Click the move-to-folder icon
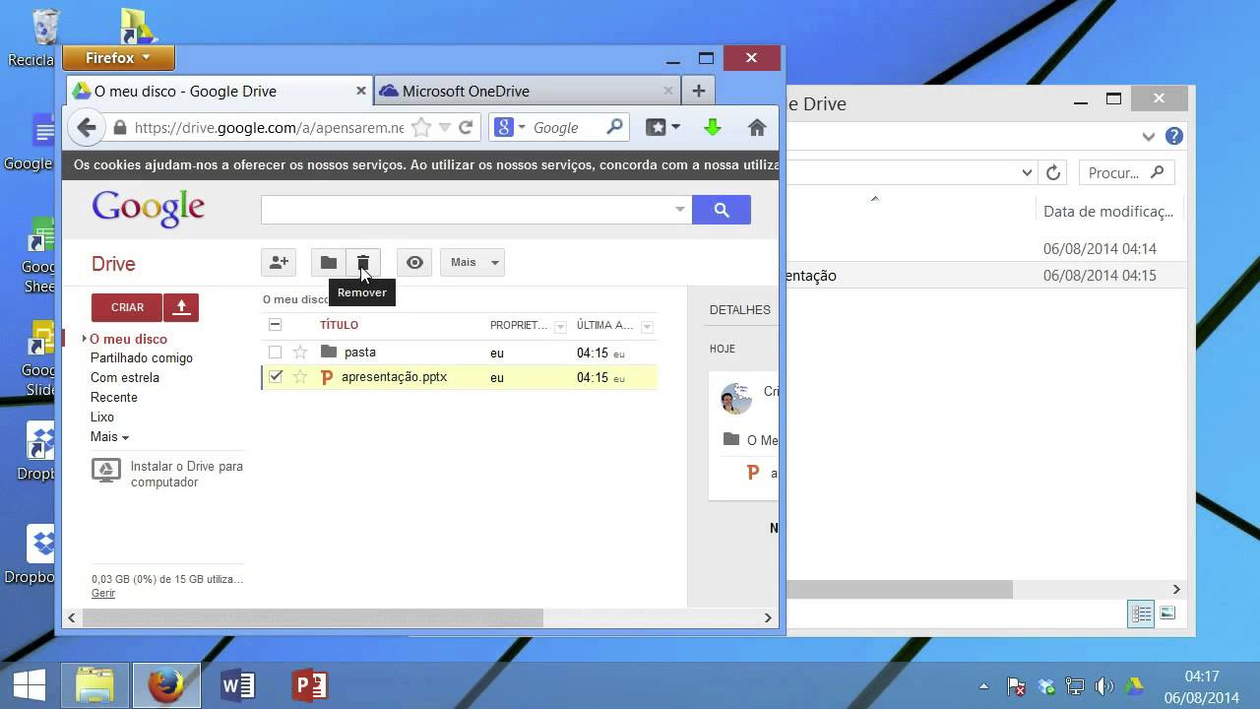The image size is (1260, 709). tap(329, 262)
